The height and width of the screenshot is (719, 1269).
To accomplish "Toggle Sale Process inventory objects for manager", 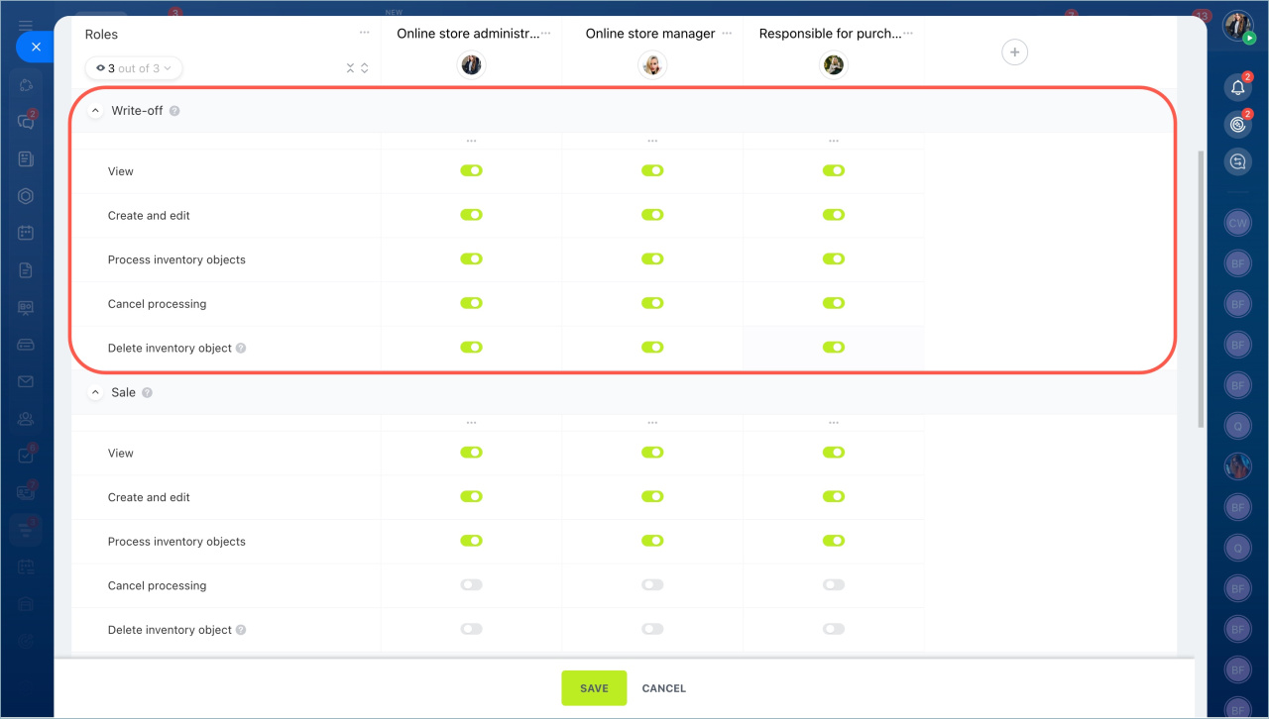I will [x=652, y=541].
